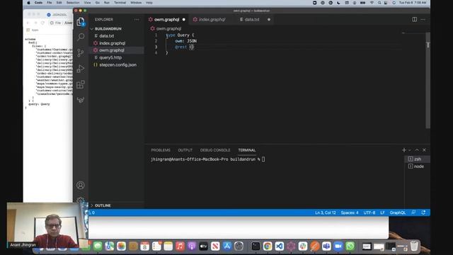
Task: Open stepzen.config.json in the explorer
Action: [x=117, y=64]
